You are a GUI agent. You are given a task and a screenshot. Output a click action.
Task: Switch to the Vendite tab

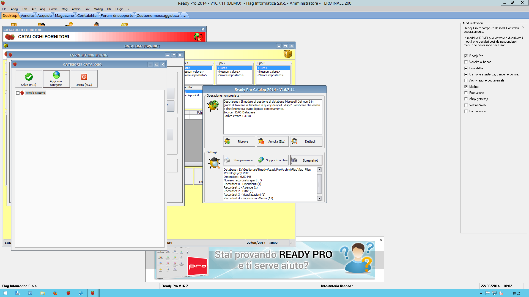27,15
